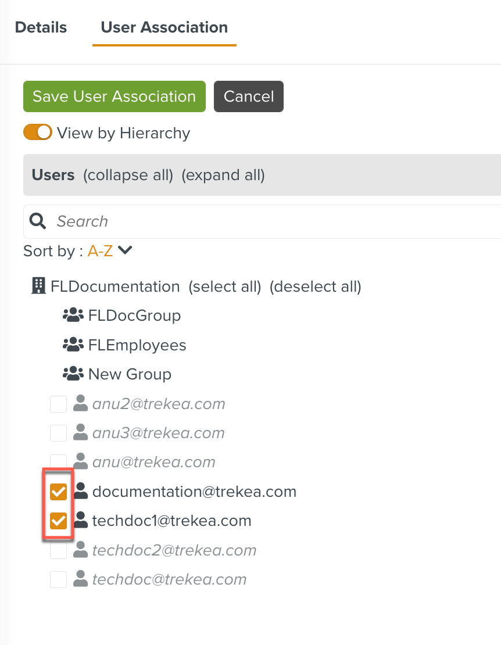Uncheck the techdoc1@trekea.com checkbox
The height and width of the screenshot is (645, 501).
(58, 521)
